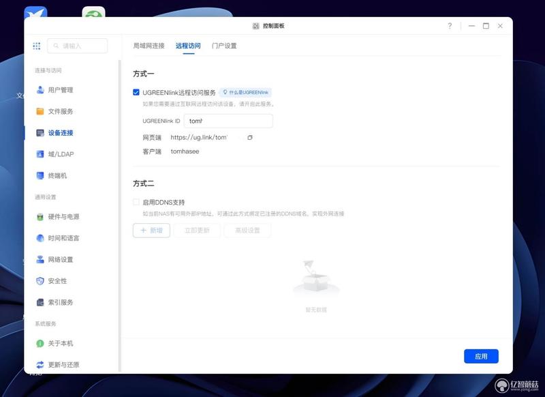Open the app grid menu icon

37,46
